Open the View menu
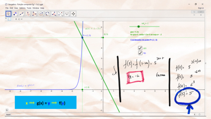The image size is (211, 119). click(x=16, y=8)
